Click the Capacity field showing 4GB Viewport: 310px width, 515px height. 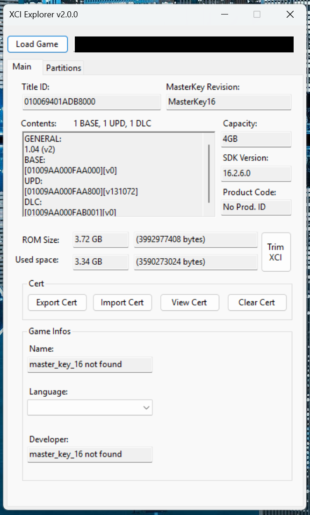pos(256,139)
